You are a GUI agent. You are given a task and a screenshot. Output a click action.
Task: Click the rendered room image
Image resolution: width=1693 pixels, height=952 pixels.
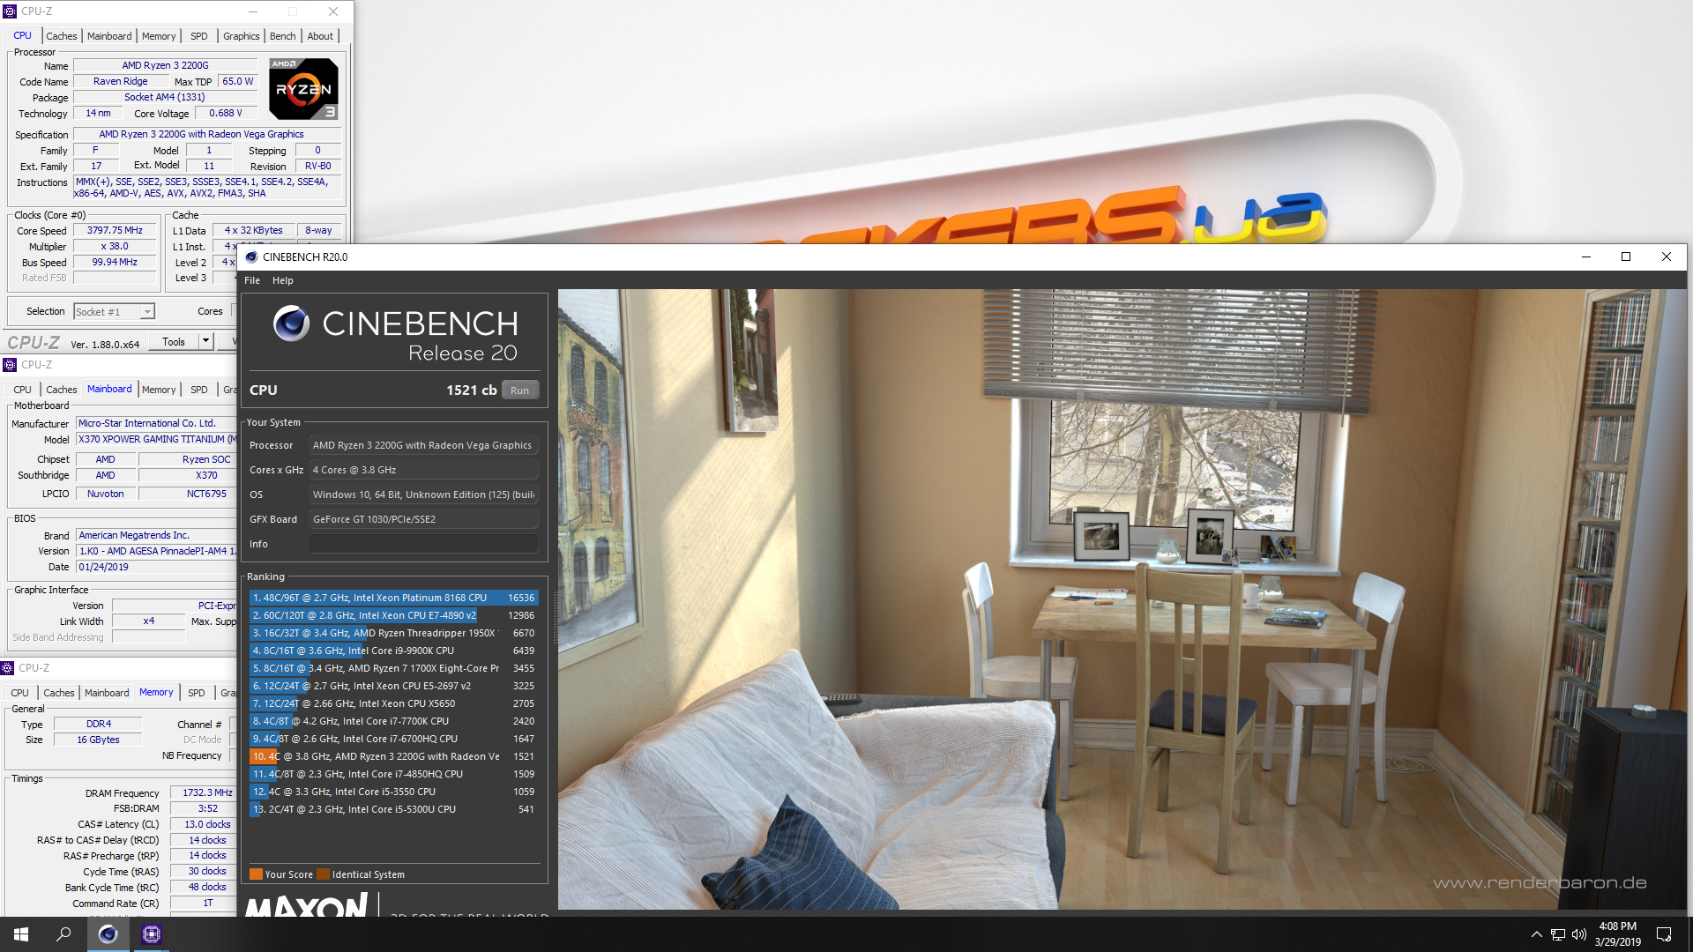click(1122, 599)
